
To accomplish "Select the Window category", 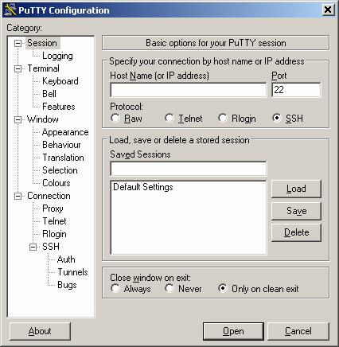I will (43, 119).
